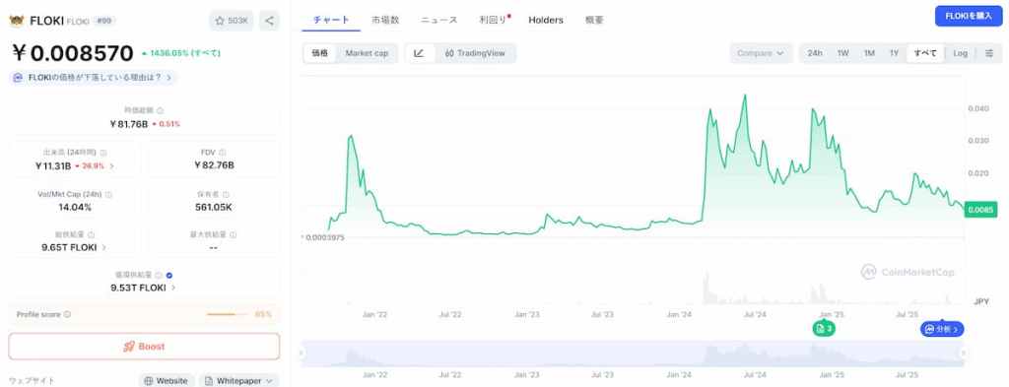Toggle Log scale on chart
The image size is (1009, 387).
pyautogui.click(x=960, y=53)
